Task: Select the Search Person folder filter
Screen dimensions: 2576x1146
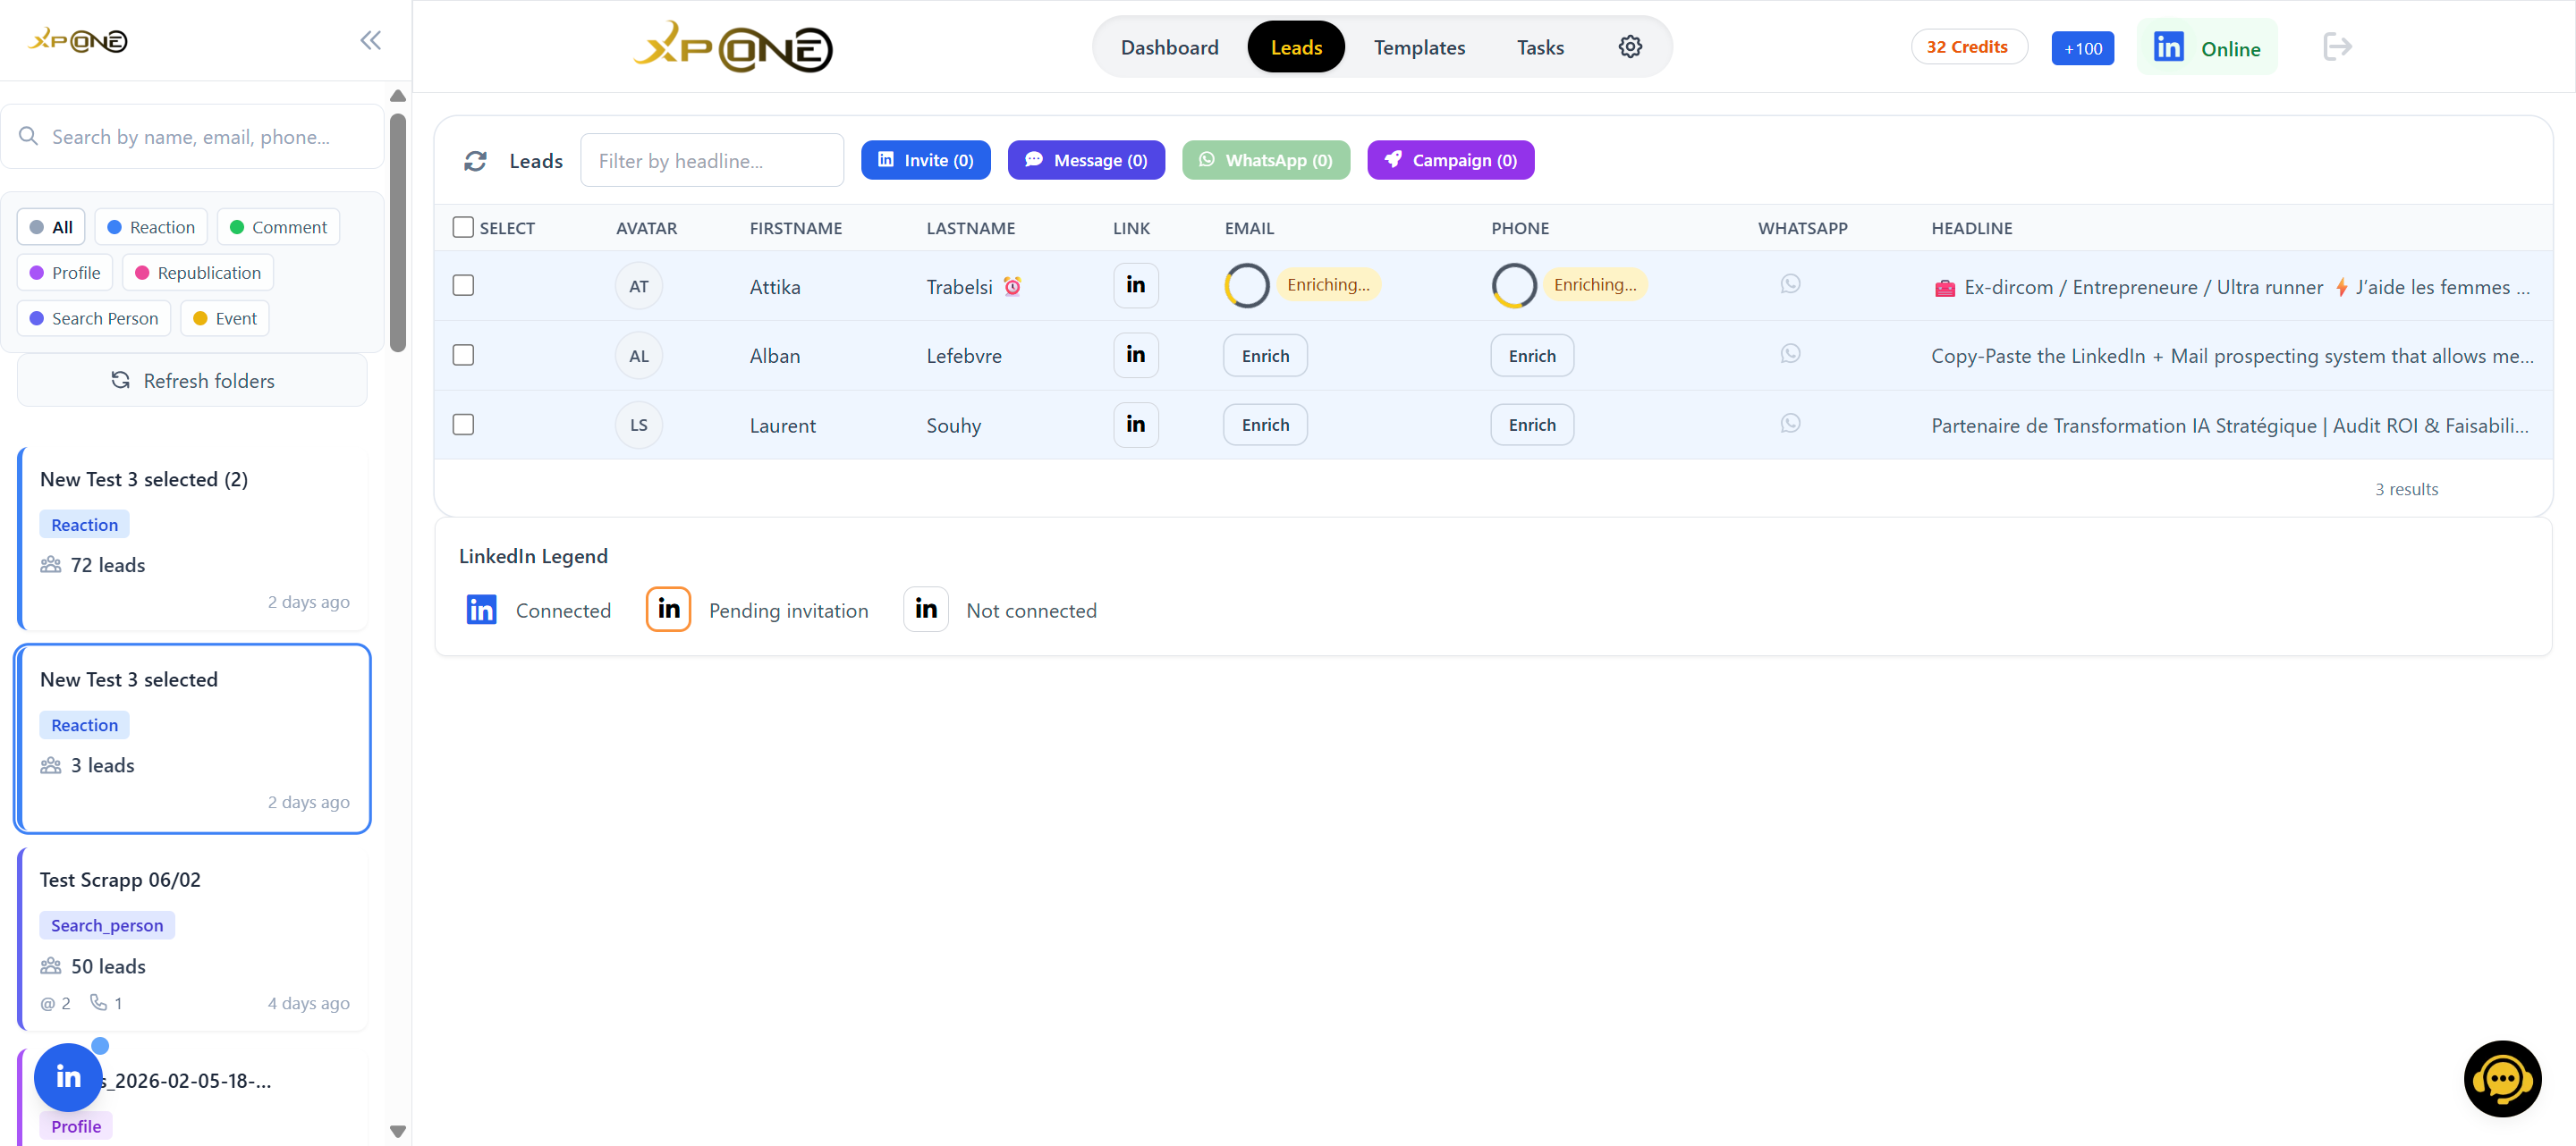Action: (x=94, y=319)
